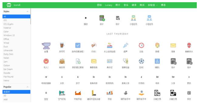
Task: Select the ID card icon
Action: (x=110, y=61)
